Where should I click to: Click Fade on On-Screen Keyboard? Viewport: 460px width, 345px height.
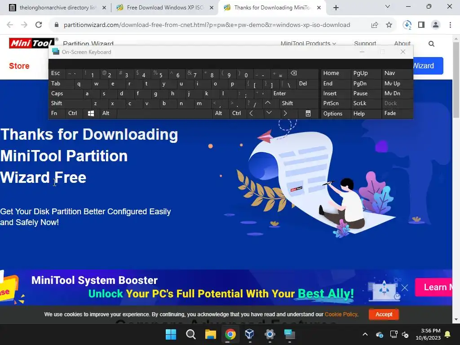tap(397, 113)
